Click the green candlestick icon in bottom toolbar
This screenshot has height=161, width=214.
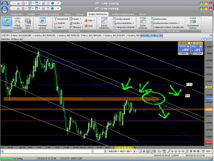(x=144, y=151)
